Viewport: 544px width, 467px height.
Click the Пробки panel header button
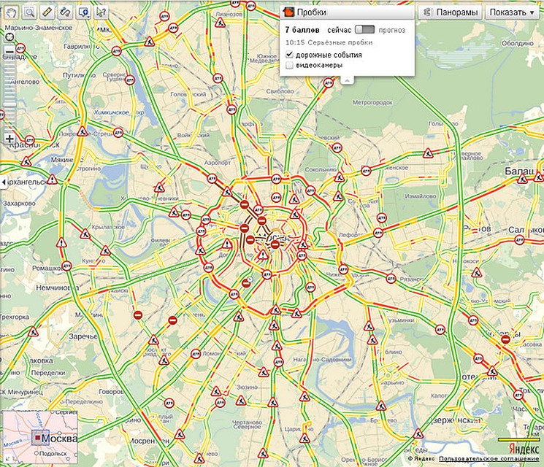[347, 12]
